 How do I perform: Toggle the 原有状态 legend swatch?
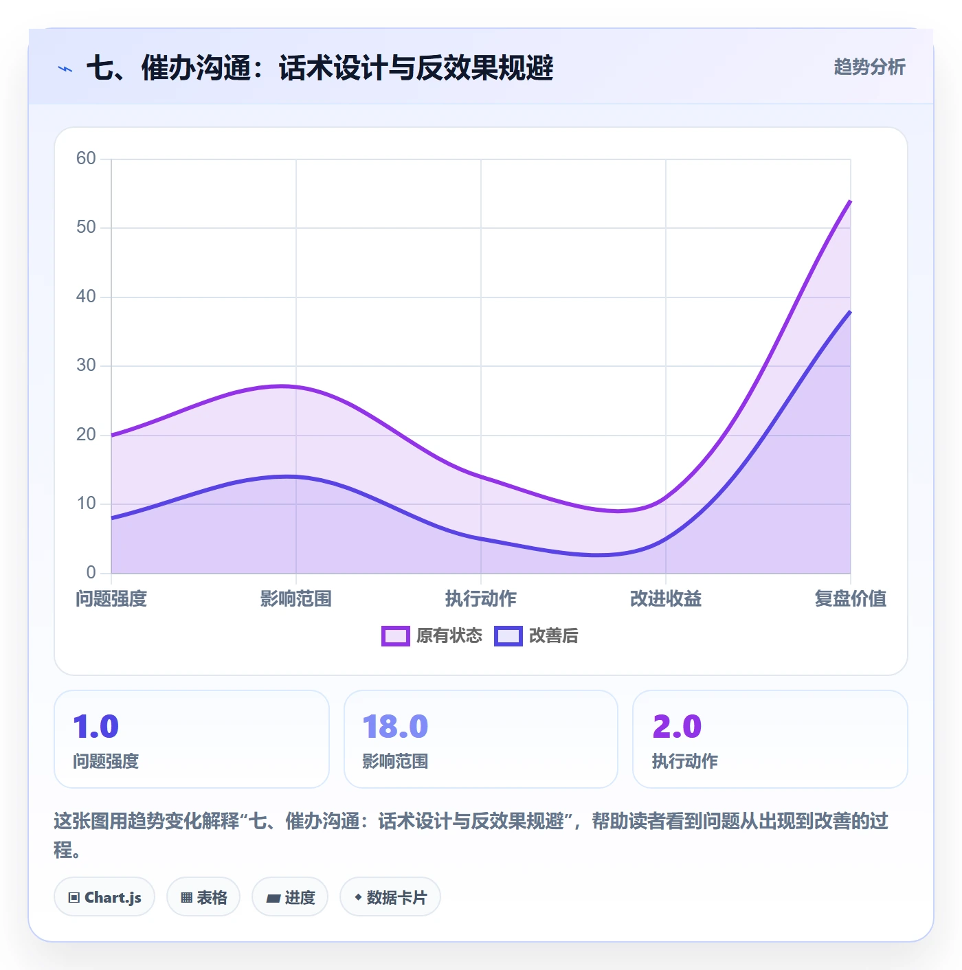[395, 636]
